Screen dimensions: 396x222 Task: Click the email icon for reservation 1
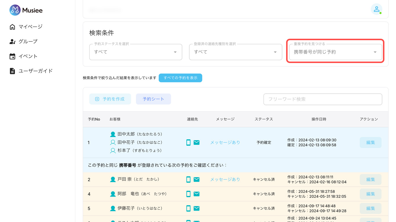coord(197,143)
